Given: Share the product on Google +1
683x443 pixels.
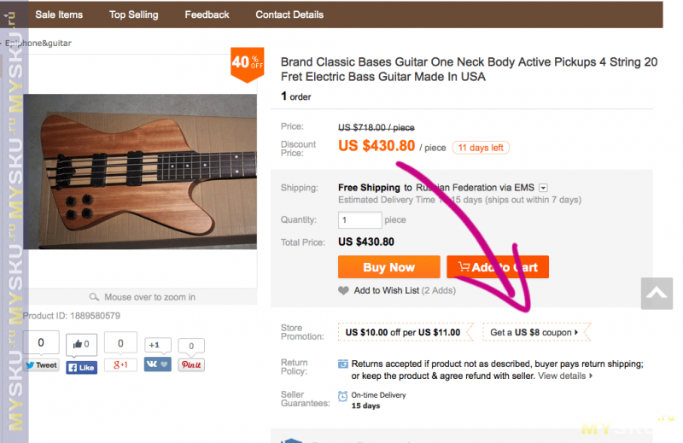Looking at the screenshot, I should [x=121, y=365].
